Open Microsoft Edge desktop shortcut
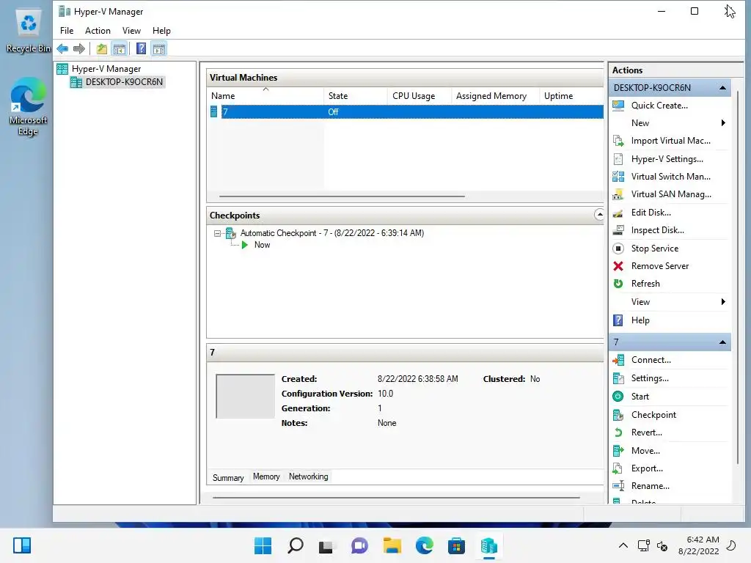This screenshot has width=751, height=563. coord(28,107)
